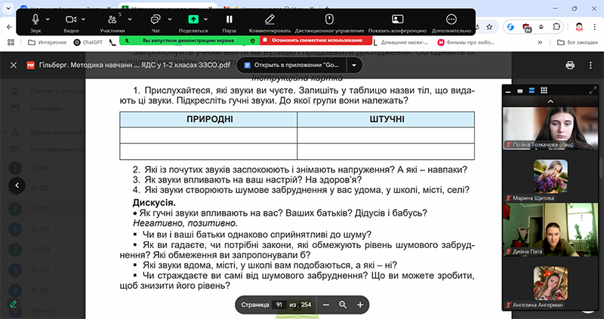Open the PDF viewer three-dot menu
Screen dimensions: 604x319
tap(590, 65)
